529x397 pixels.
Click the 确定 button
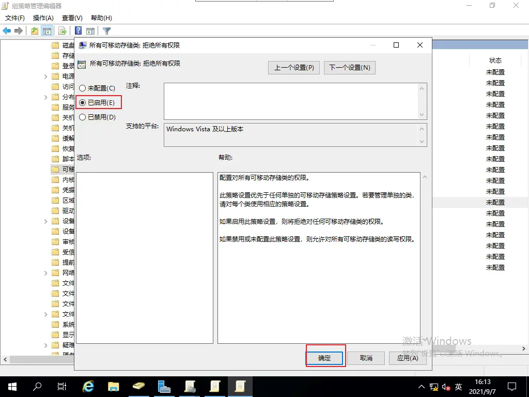point(325,358)
